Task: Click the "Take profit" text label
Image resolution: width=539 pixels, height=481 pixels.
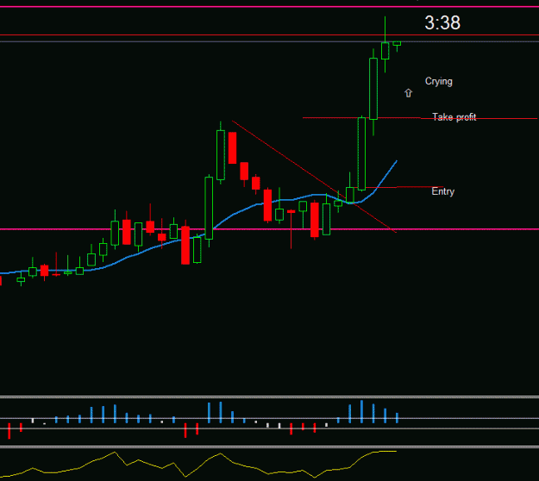Action: tap(454, 117)
